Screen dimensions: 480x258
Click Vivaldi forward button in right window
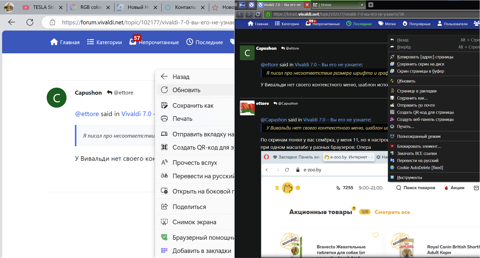(x=249, y=14)
